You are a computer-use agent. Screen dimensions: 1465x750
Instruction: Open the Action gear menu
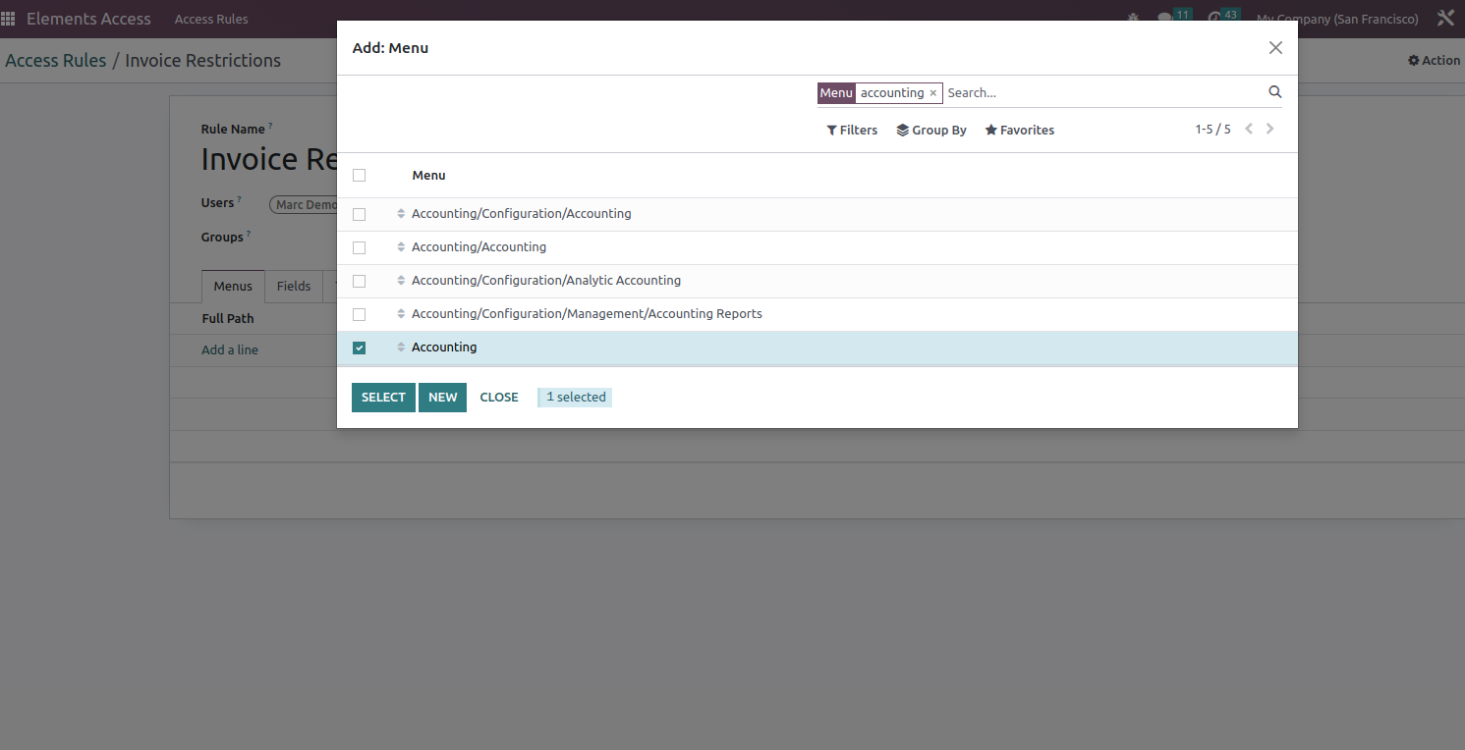pos(1434,60)
